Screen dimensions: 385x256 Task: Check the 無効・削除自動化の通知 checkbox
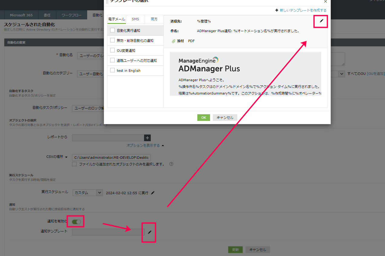pos(113,40)
